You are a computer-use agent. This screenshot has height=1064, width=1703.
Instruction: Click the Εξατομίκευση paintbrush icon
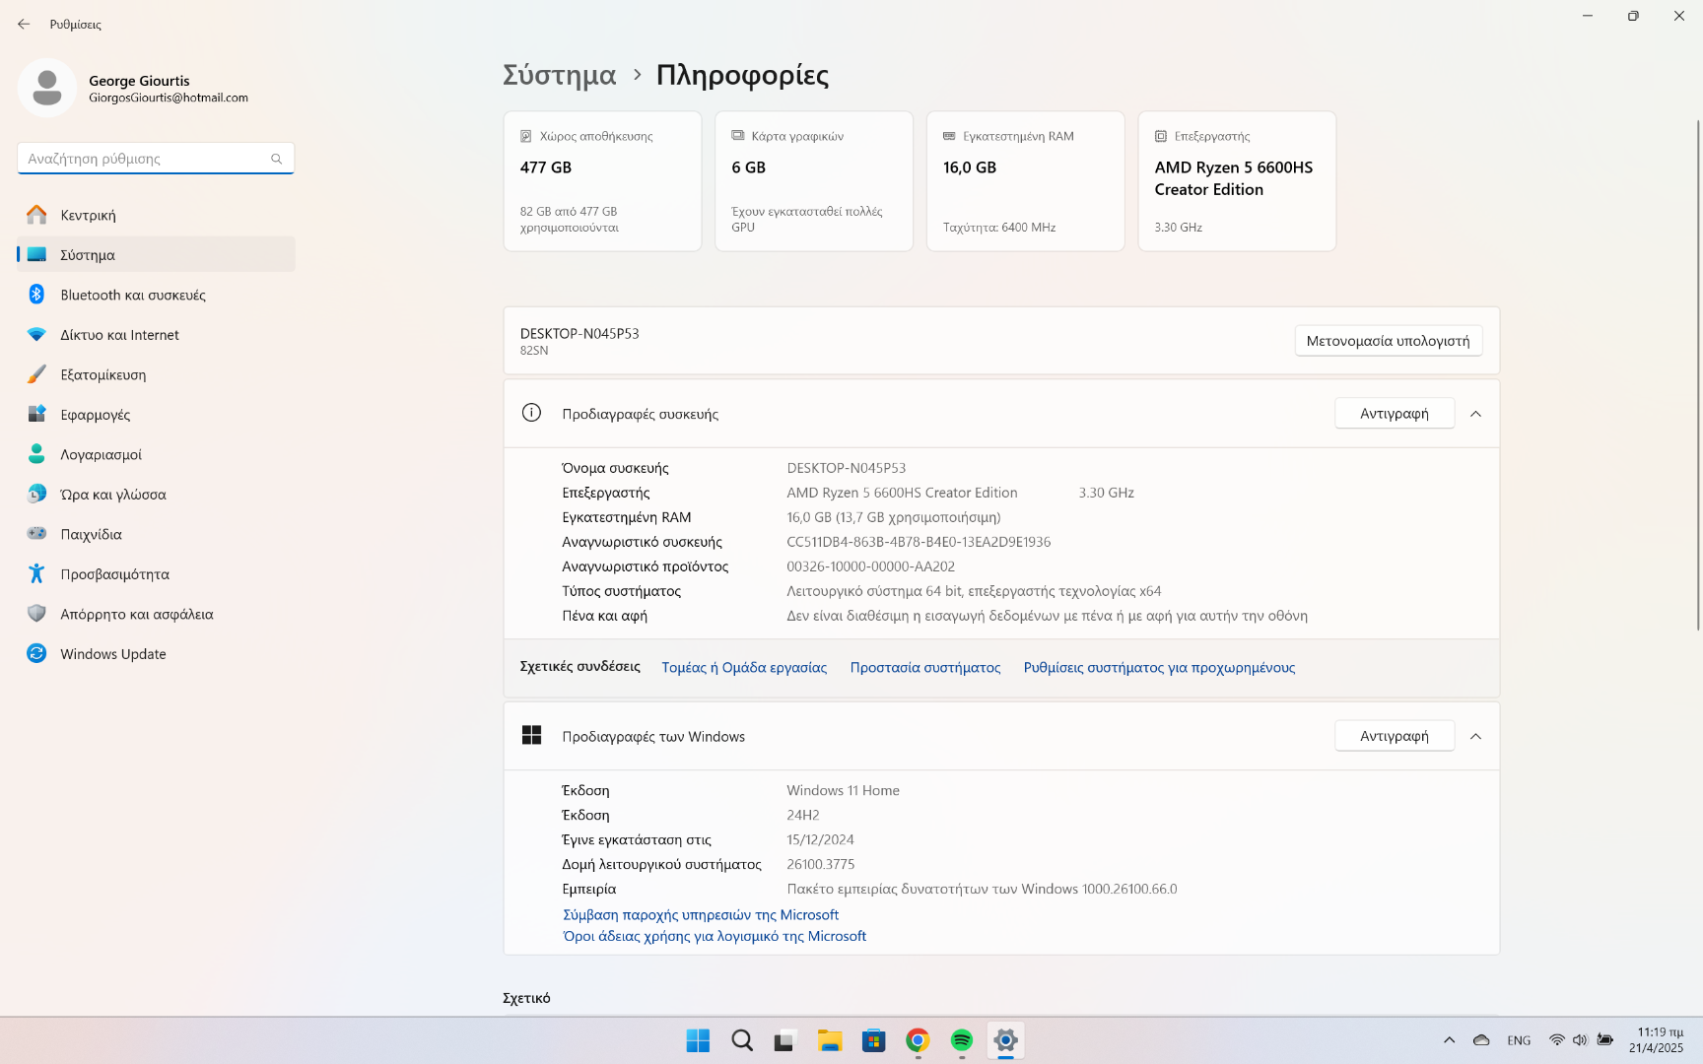[36, 374]
